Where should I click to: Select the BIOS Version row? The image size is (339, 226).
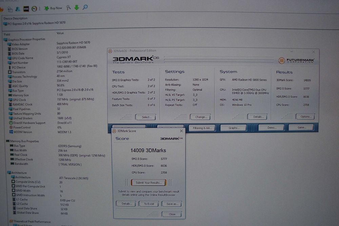[47, 48]
